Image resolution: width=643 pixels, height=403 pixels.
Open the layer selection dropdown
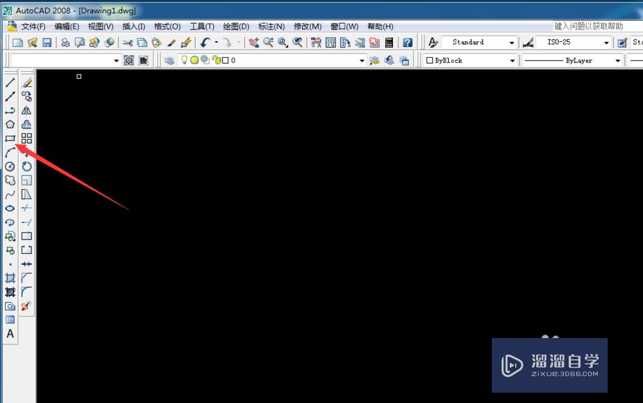coord(362,60)
